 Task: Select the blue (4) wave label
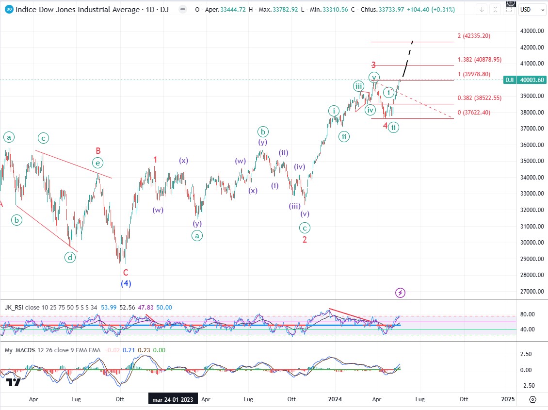(x=126, y=283)
